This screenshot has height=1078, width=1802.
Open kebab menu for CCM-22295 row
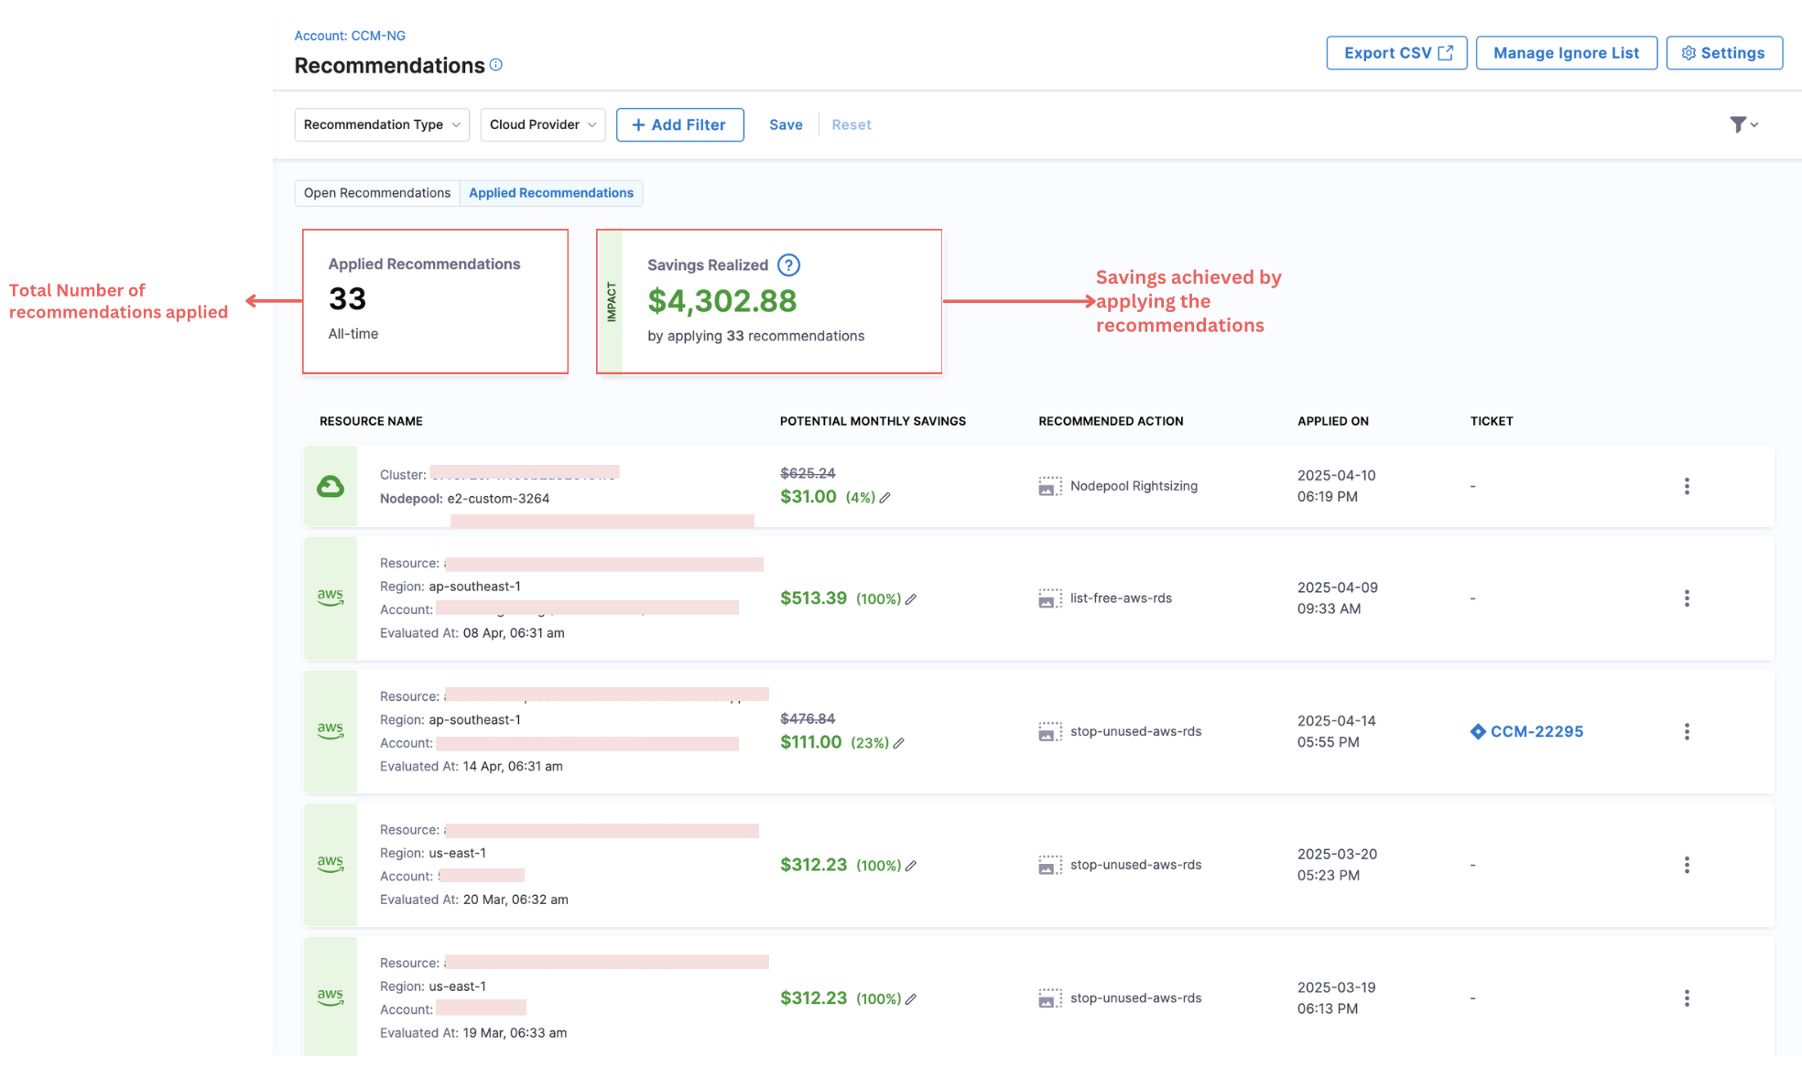(x=1687, y=731)
